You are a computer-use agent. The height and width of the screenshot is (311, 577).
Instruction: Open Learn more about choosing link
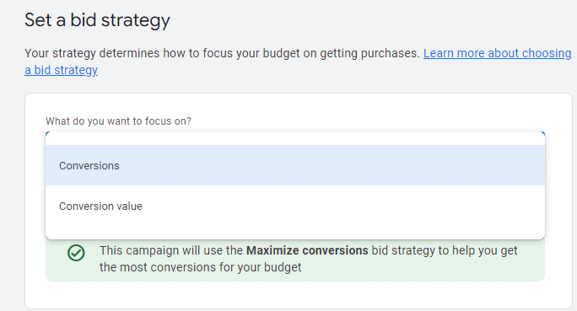pos(497,53)
